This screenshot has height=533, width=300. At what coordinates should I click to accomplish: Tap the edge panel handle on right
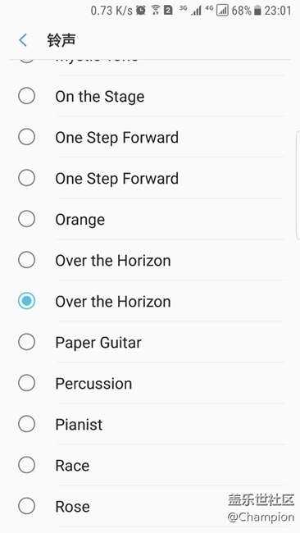(x=298, y=185)
